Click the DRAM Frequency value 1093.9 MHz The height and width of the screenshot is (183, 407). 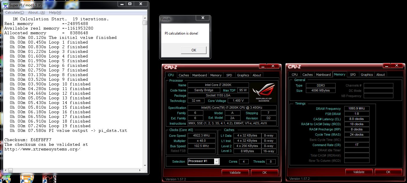pos(357,108)
